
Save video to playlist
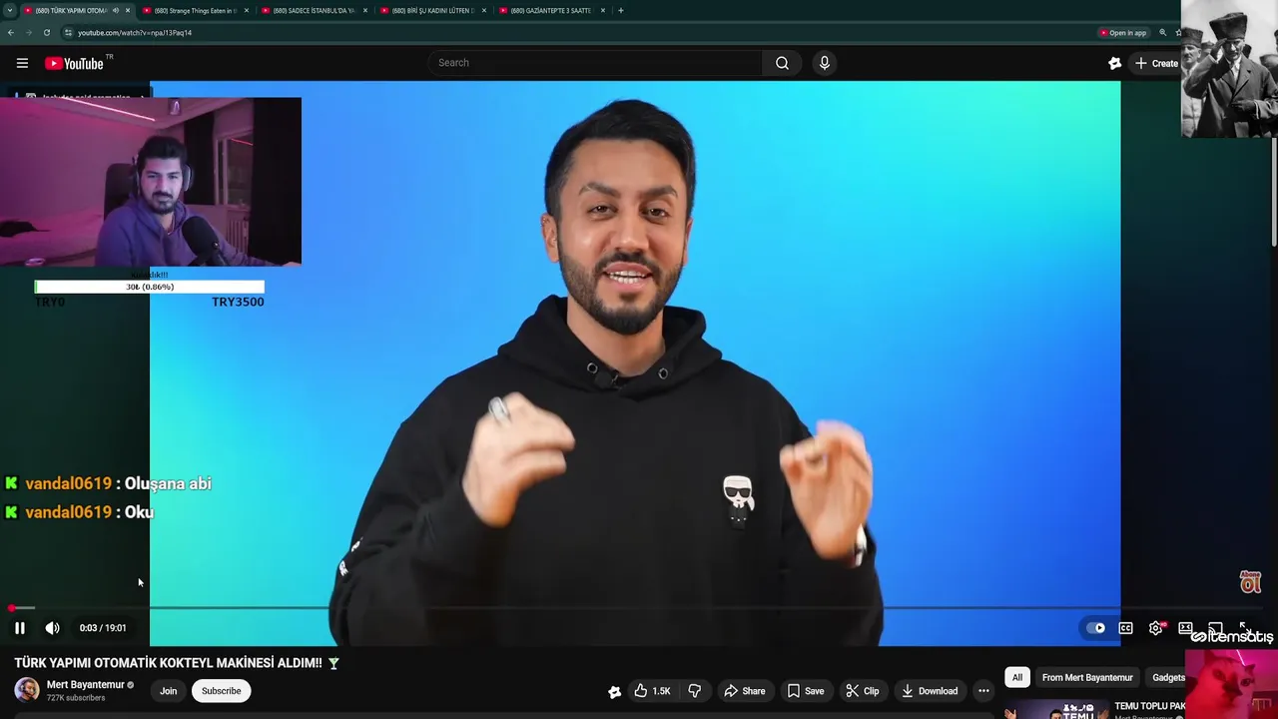(806, 691)
